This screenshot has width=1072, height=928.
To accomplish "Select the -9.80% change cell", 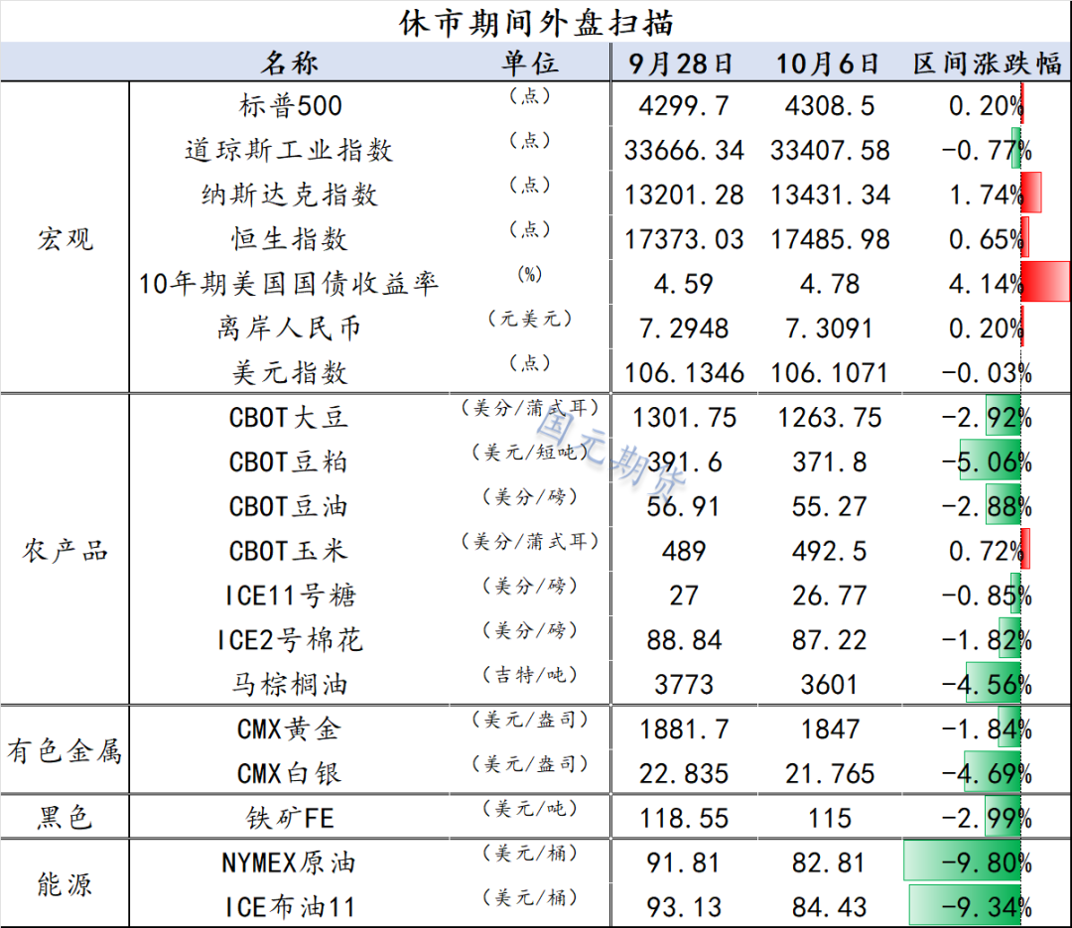I will [987, 862].
